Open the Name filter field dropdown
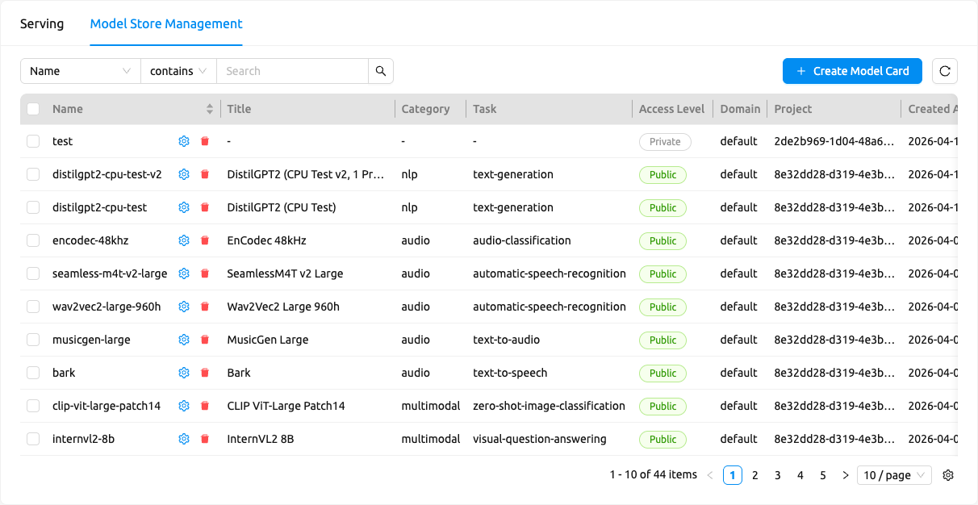This screenshot has height=505, width=978. pos(81,71)
